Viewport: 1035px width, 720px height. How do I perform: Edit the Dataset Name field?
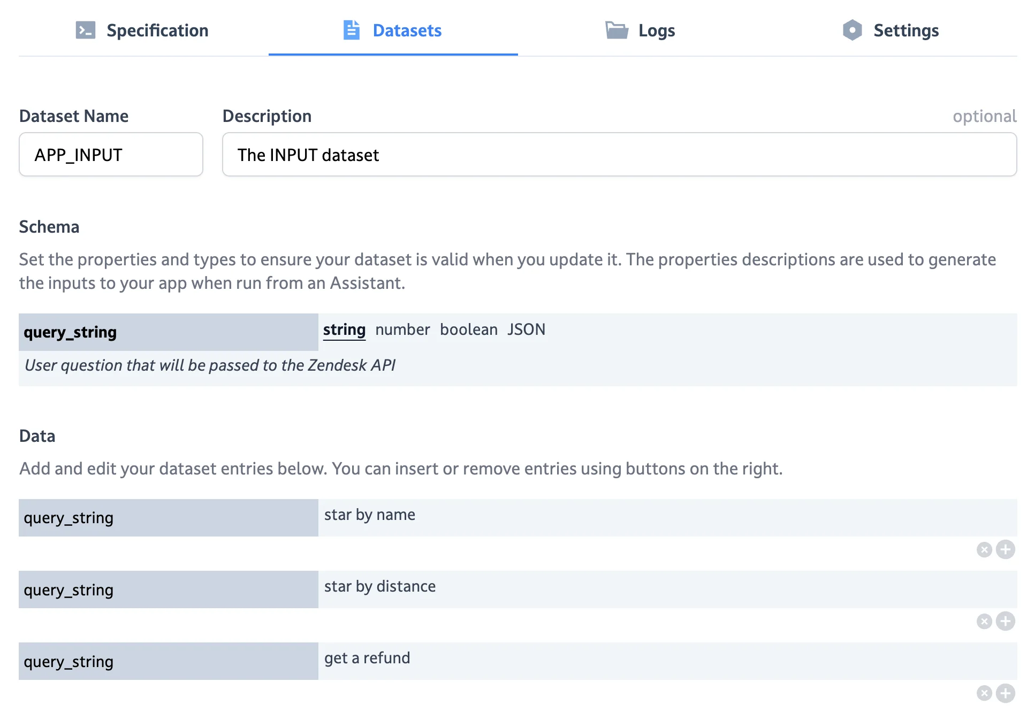[110, 155]
